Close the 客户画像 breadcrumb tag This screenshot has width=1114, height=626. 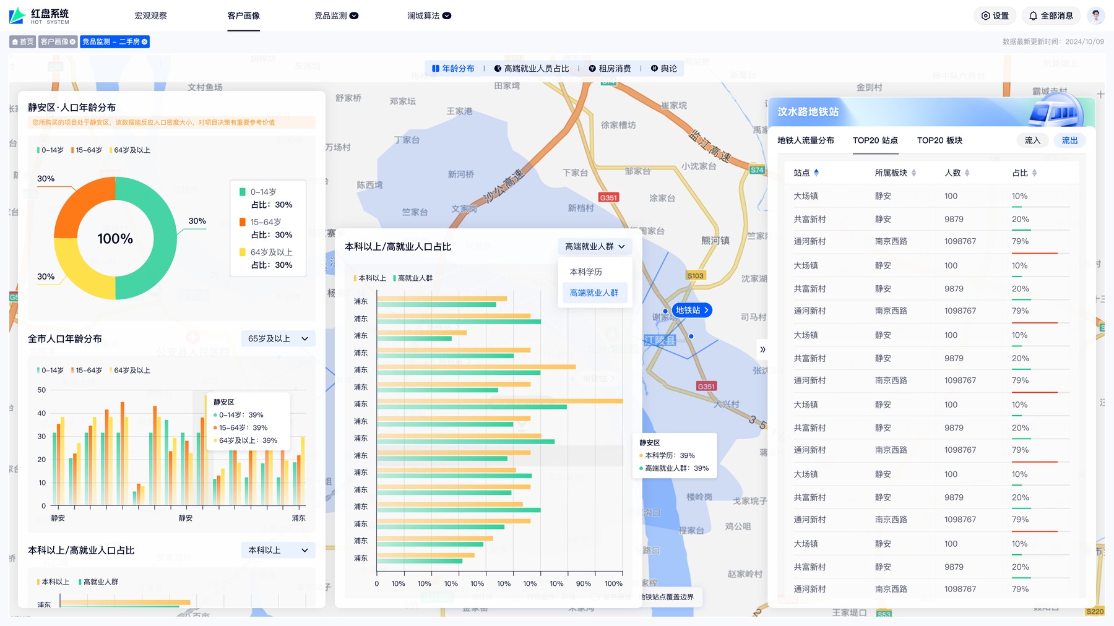click(72, 42)
